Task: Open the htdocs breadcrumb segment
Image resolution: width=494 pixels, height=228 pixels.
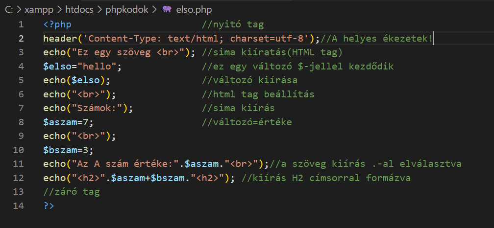Action: point(81,10)
